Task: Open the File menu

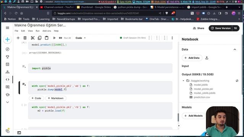Action: [x=16, y=31]
